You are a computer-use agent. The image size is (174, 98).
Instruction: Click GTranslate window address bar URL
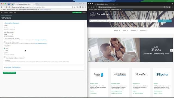point(29,7)
